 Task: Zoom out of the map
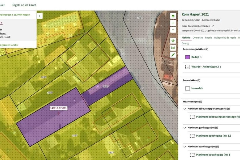pos(173,30)
